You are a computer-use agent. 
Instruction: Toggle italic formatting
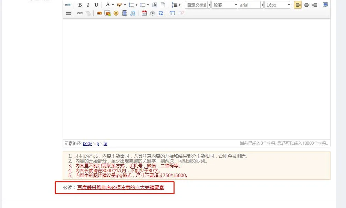(x=88, y=5)
